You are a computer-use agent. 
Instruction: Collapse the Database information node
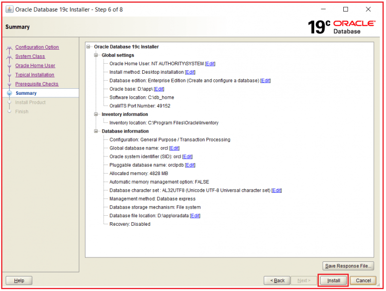pos(96,131)
